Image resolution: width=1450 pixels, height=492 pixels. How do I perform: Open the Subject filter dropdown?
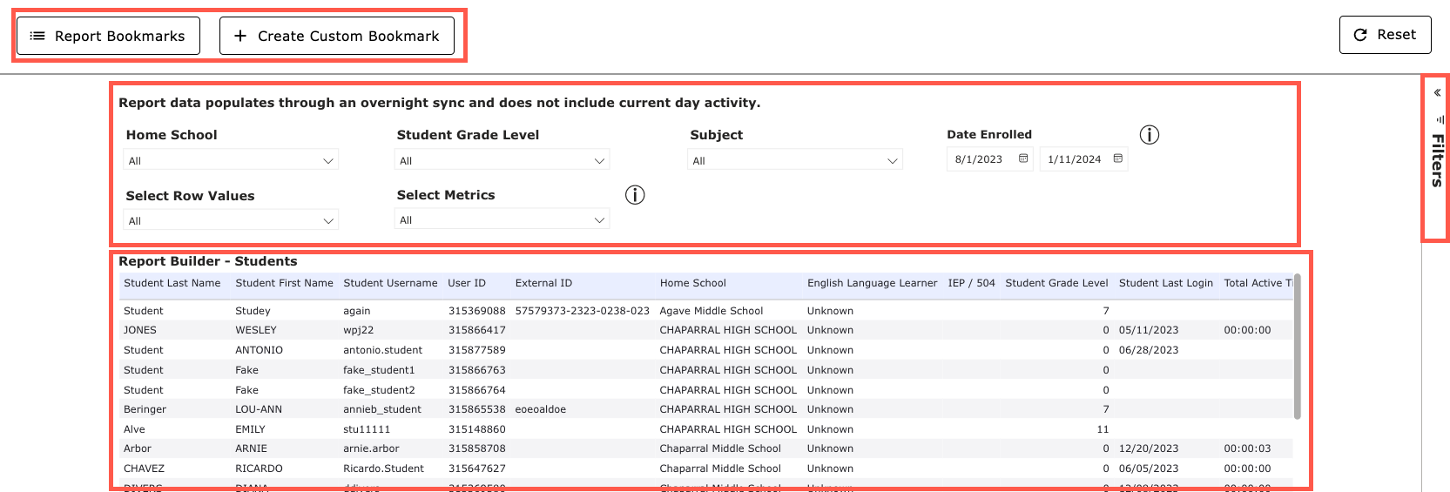pyautogui.click(x=794, y=160)
